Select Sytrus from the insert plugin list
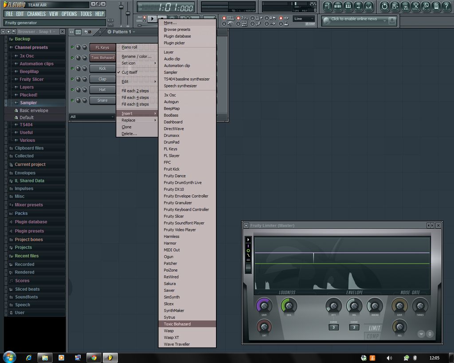Image resolution: width=454 pixels, height=363 pixels. (x=170, y=317)
